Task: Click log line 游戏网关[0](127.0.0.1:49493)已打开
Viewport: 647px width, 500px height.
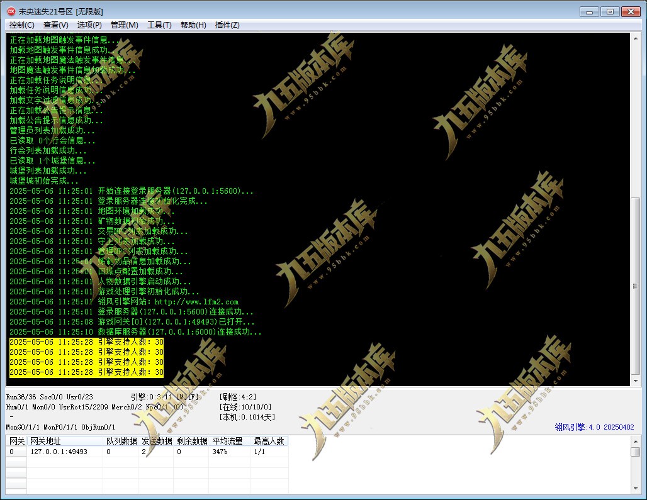Action: click(x=132, y=322)
